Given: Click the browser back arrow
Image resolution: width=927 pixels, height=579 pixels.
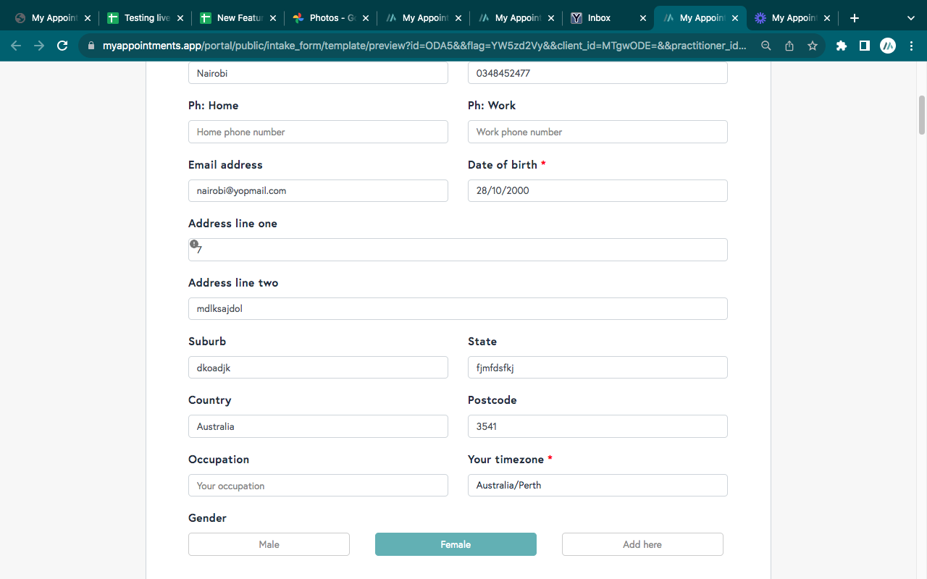Looking at the screenshot, I should click(x=16, y=46).
